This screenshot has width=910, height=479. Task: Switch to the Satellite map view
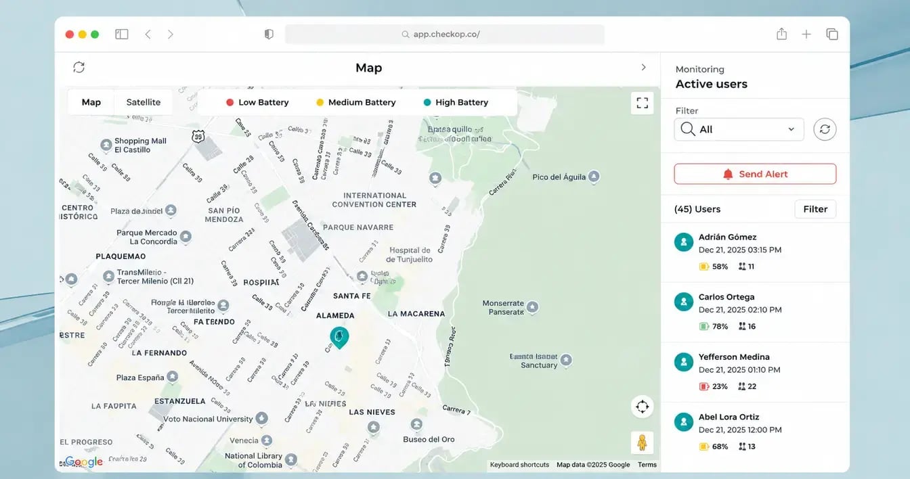pos(144,102)
